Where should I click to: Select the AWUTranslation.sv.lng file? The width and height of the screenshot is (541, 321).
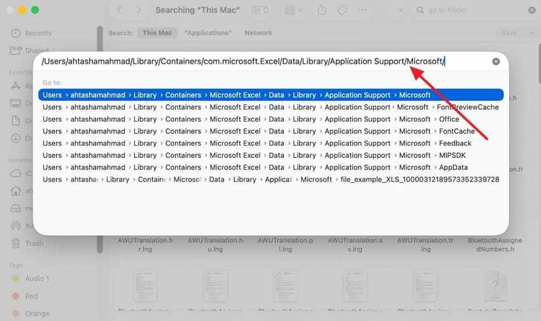[355, 245]
